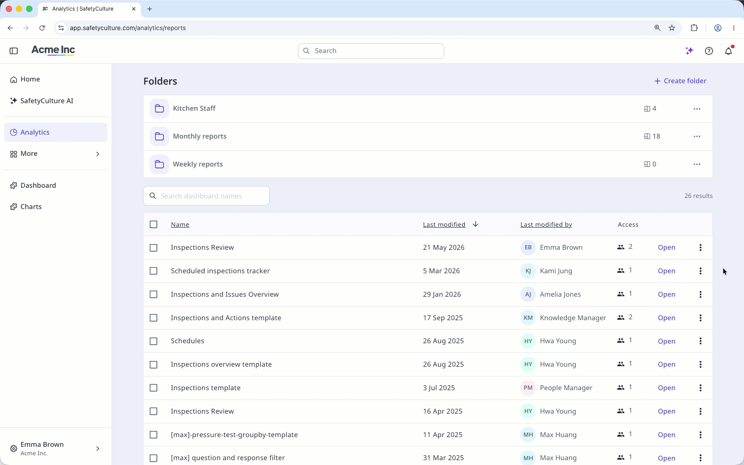Click the Weekly reports folder icon

pos(159,164)
